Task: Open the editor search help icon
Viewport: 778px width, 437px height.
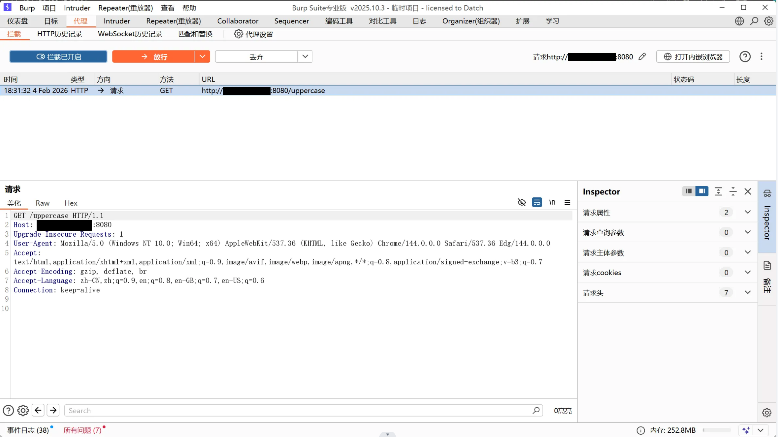Action: 8,411
